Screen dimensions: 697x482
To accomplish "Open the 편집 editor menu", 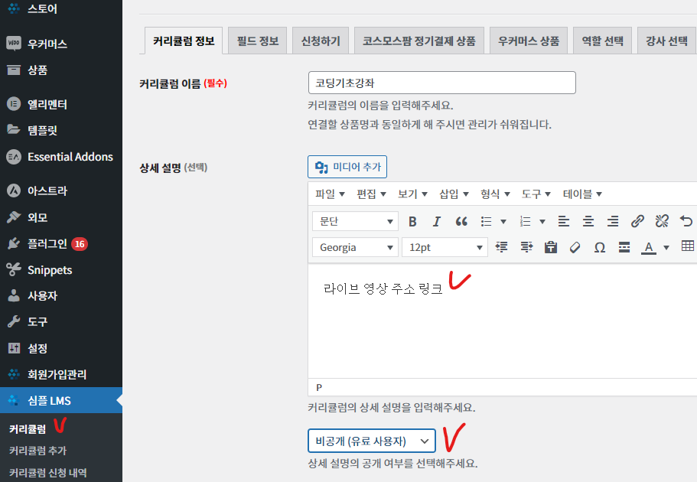I will tap(371, 194).
